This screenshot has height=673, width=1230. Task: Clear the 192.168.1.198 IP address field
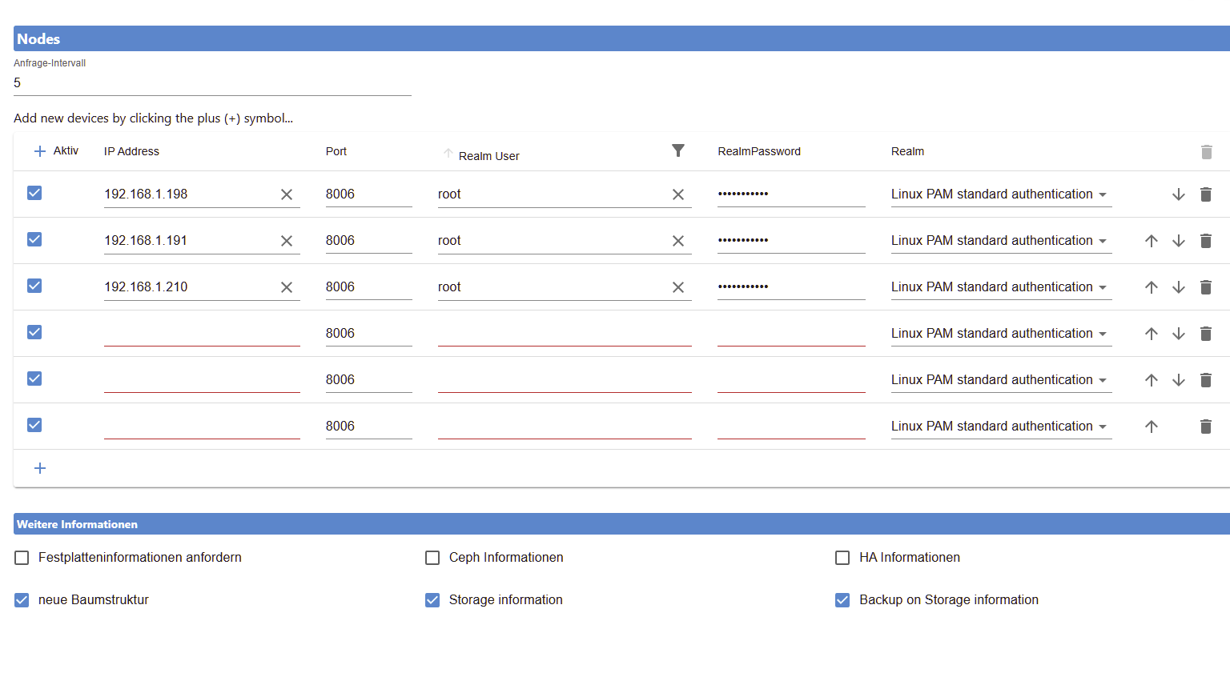[x=286, y=194]
